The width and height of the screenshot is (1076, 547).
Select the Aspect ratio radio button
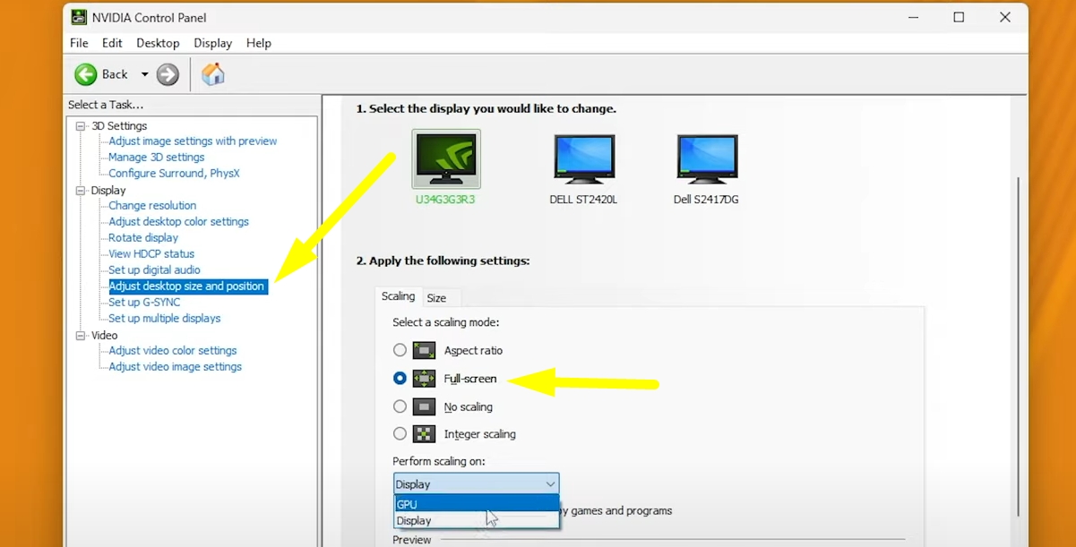[400, 350]
